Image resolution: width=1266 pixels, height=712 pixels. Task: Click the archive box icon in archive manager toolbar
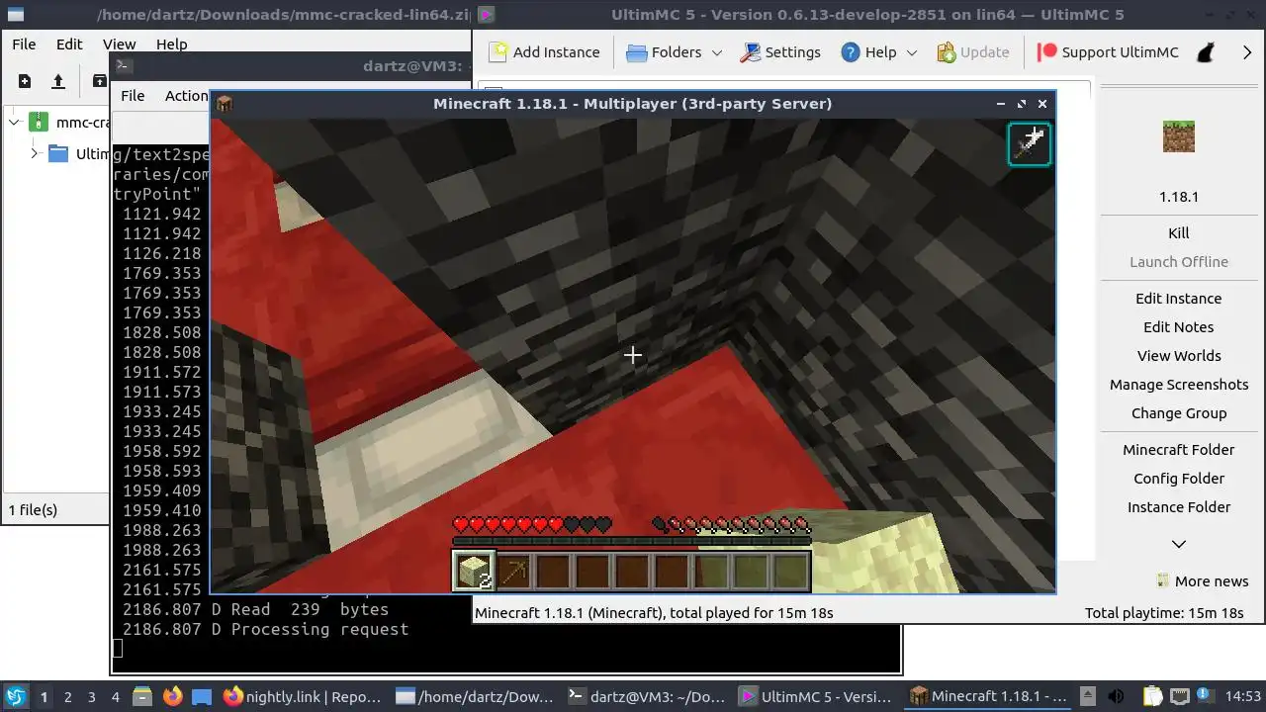coord(99,81)
